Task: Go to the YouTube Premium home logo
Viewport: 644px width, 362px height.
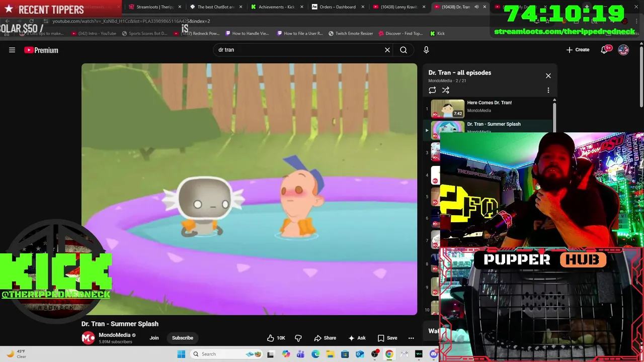Action: 41,50
